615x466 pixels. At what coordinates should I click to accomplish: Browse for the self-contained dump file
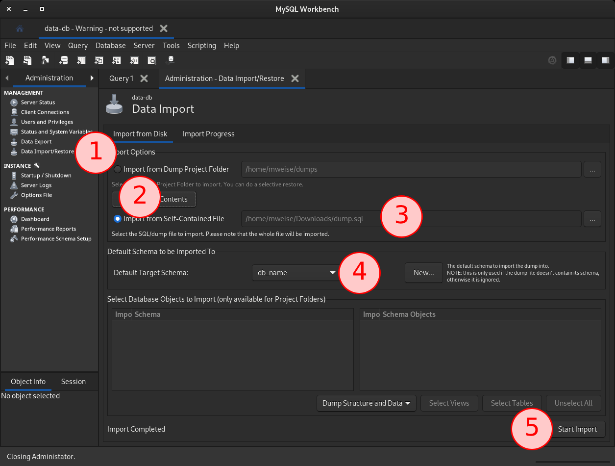592,219
